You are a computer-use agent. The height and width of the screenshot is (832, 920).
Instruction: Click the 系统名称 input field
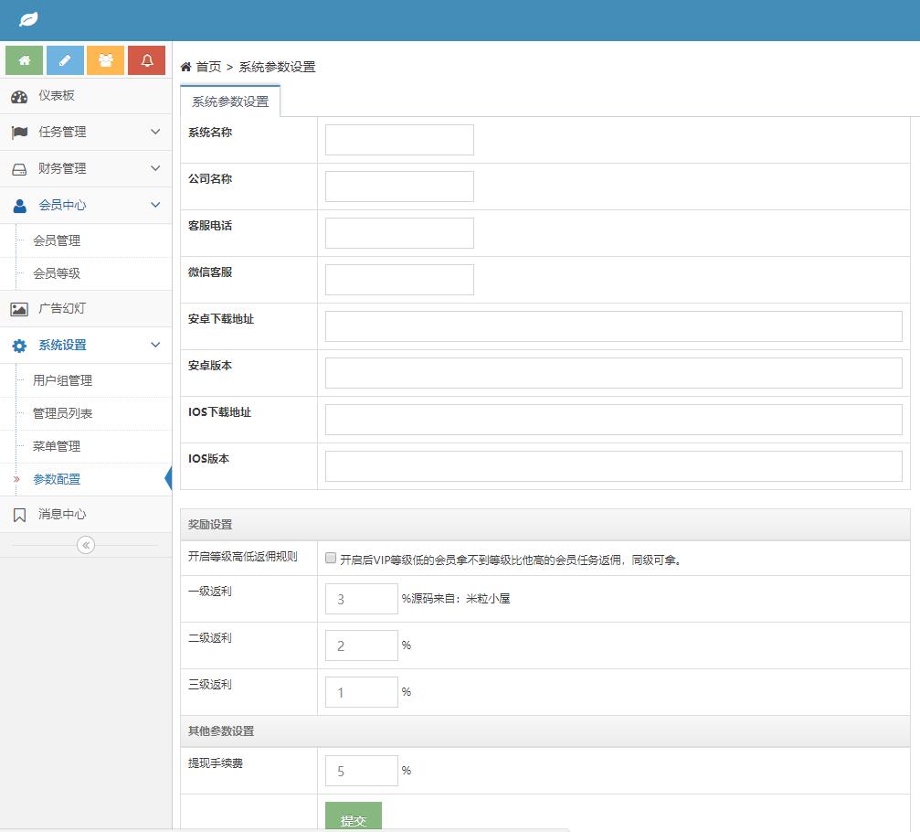[x=399, y=140]
